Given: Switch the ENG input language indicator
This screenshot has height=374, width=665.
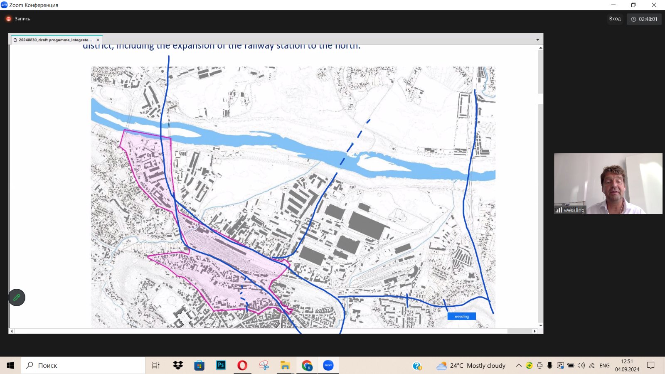Looking at the screenshot, I should (x=604, y=365).
